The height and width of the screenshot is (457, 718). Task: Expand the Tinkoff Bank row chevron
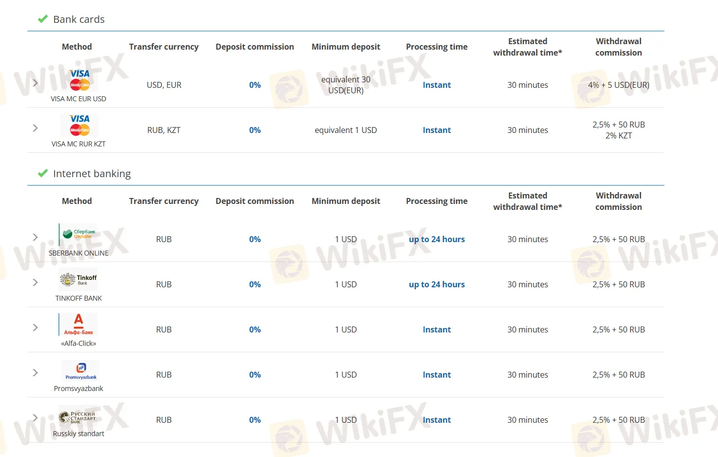35,282
